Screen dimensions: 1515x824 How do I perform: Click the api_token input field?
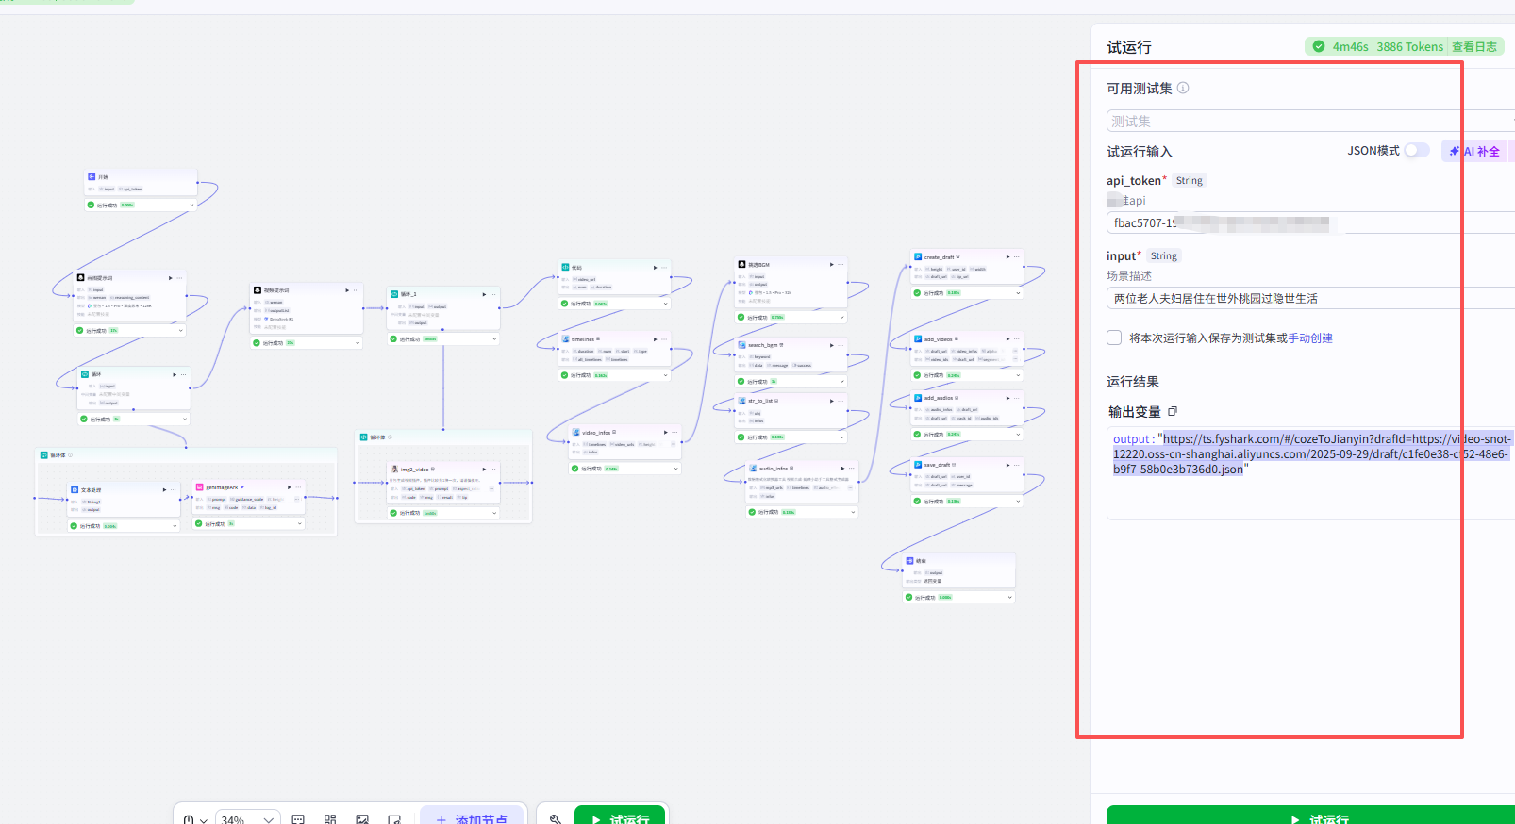(x=1310, y=223)
